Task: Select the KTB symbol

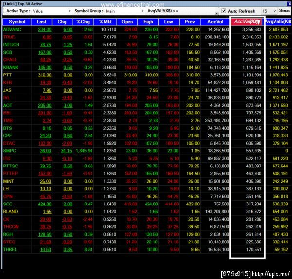Action: pyautogui.click(x=7, y=83)
